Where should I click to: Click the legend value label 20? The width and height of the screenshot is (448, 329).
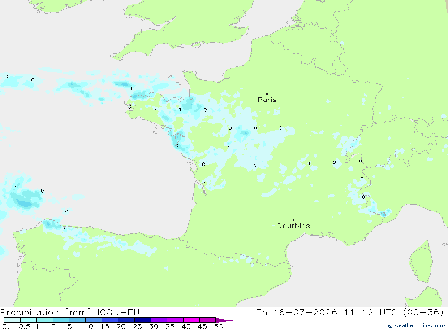pyautogui.click(x=121, y=326)
